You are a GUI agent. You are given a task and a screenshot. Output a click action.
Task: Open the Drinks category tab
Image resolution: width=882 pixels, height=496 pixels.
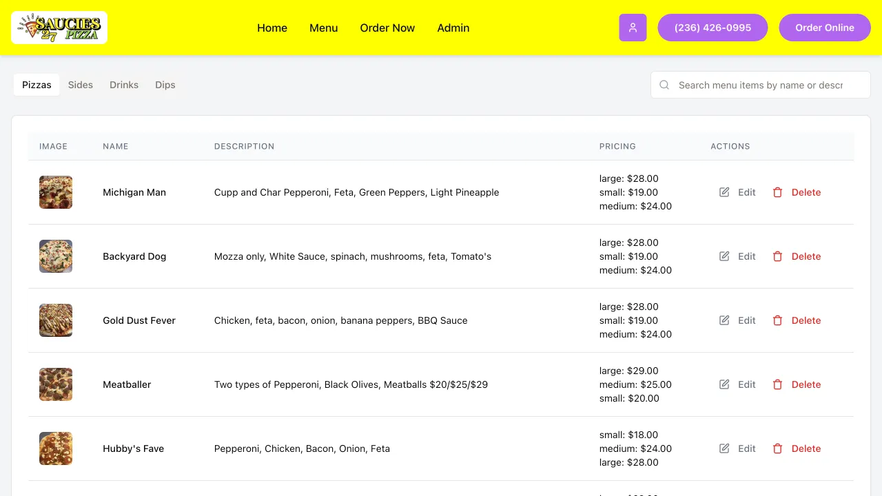124,85
